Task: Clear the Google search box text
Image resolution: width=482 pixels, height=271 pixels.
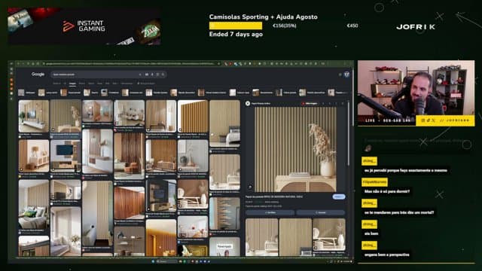Action: pos(140,75)
